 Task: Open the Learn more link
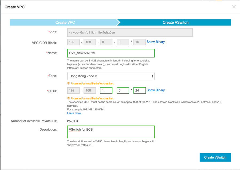point(74,113)
